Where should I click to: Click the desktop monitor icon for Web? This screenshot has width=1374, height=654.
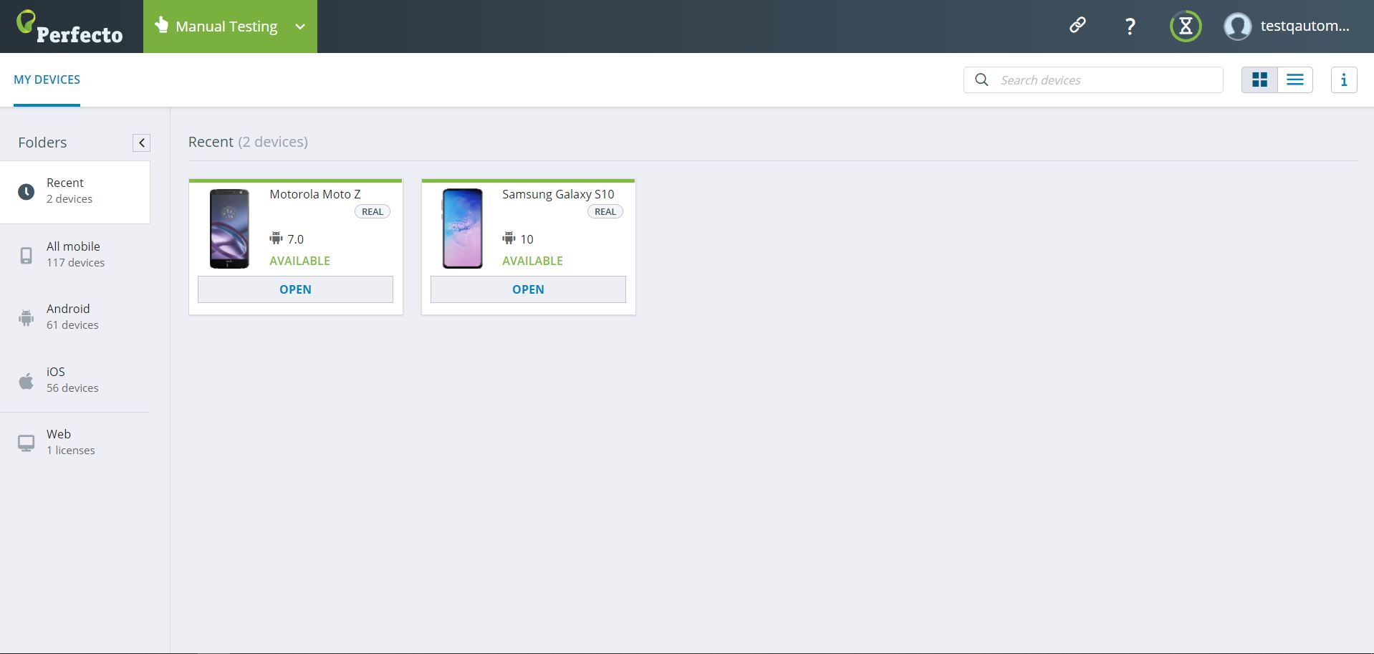tap(26, 443)
